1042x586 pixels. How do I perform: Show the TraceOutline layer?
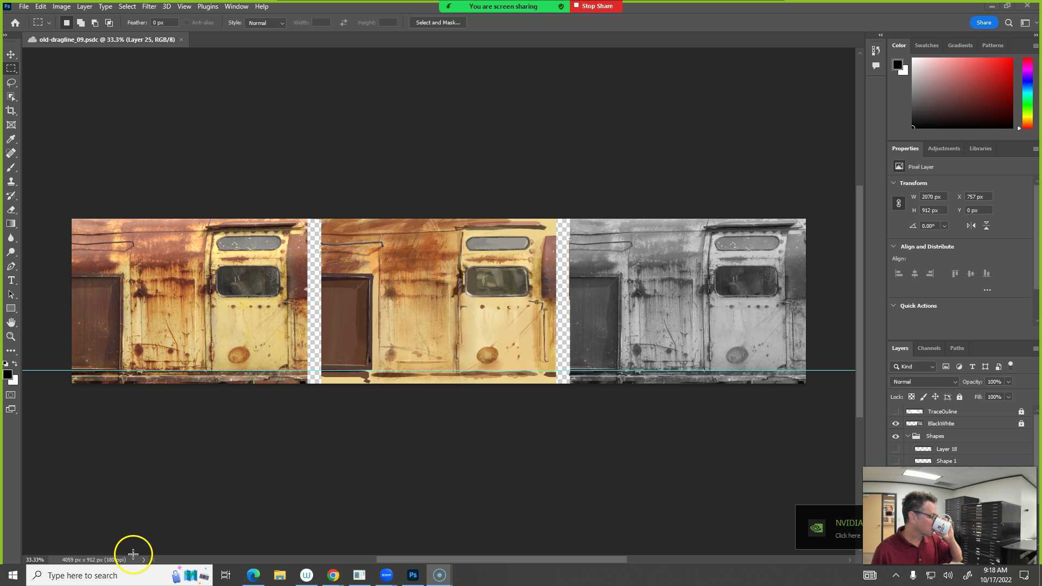pos(895,411)
